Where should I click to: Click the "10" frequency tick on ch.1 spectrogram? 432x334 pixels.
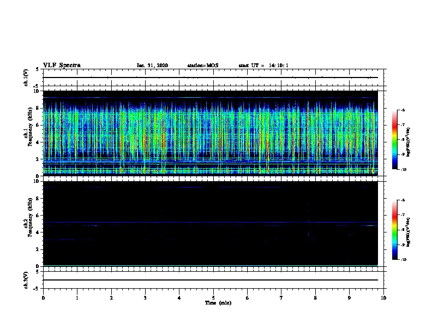pos(37,91)
